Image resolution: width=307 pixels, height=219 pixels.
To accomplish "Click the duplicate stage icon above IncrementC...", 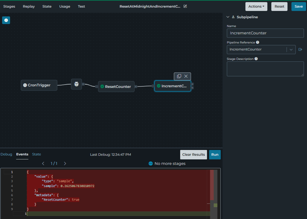I will click(179, 76).
